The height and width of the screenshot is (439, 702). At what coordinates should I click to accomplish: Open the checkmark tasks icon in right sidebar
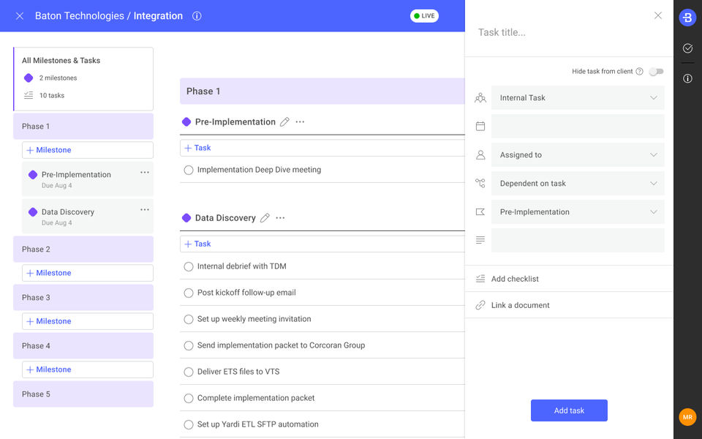pos(687,48)
